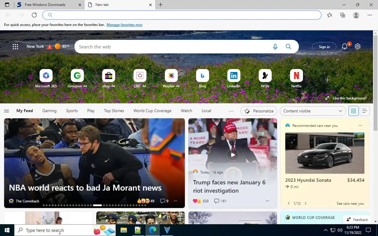Image resolution: width=378 pixels, height=236 pixels.
Task: Add a new quick link site
Action: [x=327, y=80]
